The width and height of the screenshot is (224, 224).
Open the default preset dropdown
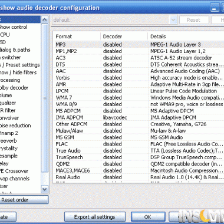(x=115, y=20)
